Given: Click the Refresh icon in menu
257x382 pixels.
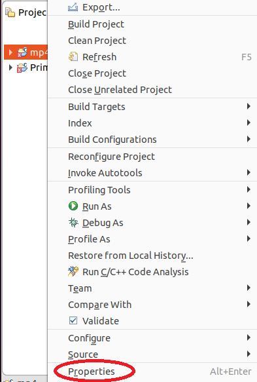Looking at the screenshot, I should [73, 57].
